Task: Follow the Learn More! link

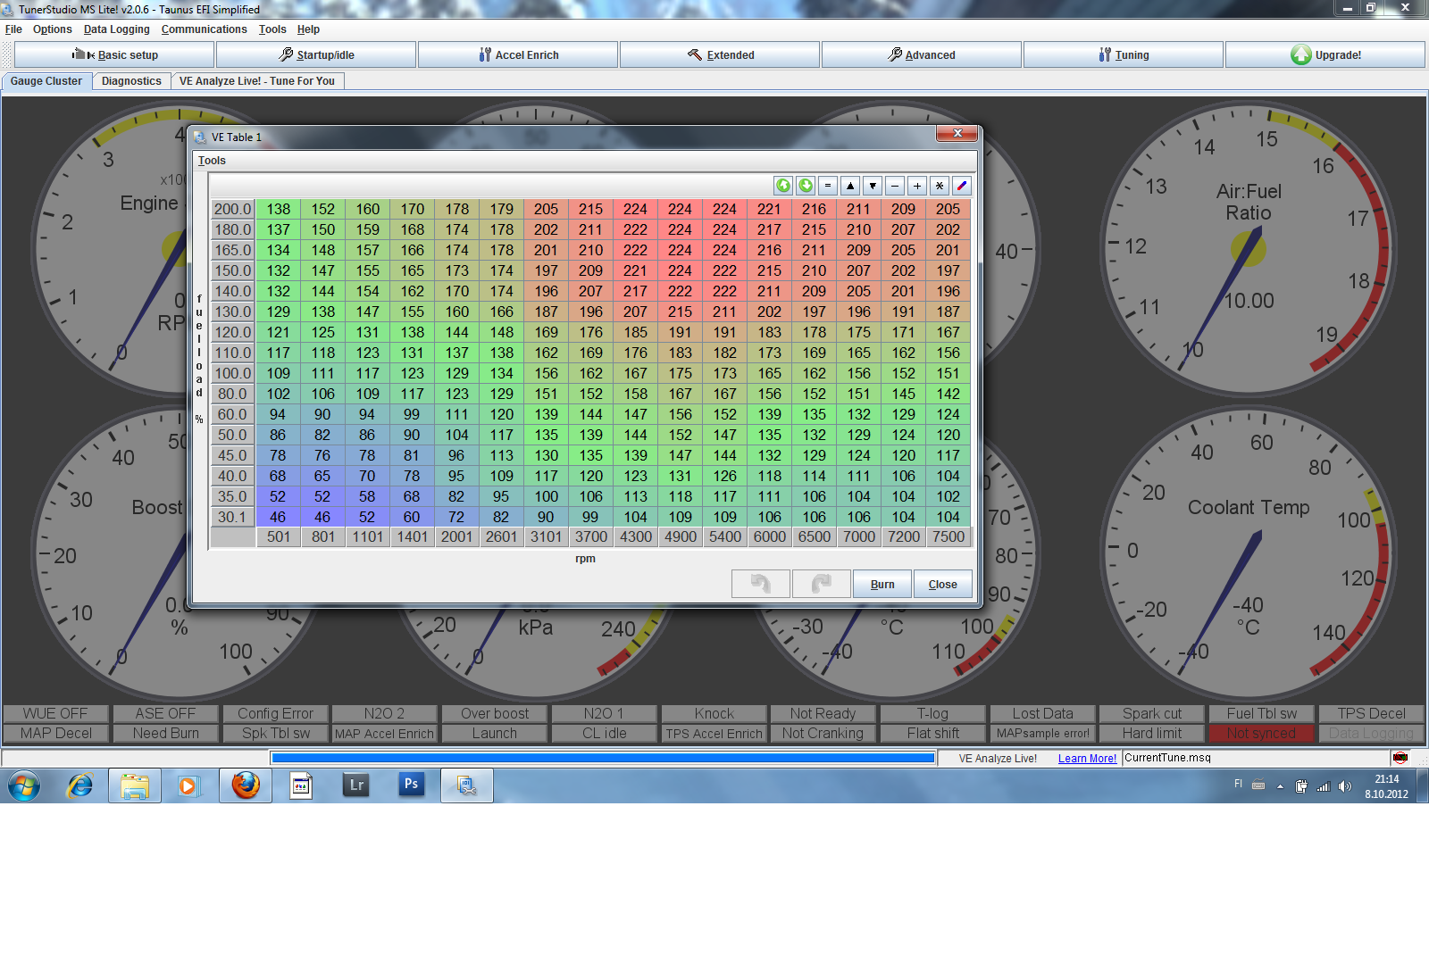Action: [1087, 759]
